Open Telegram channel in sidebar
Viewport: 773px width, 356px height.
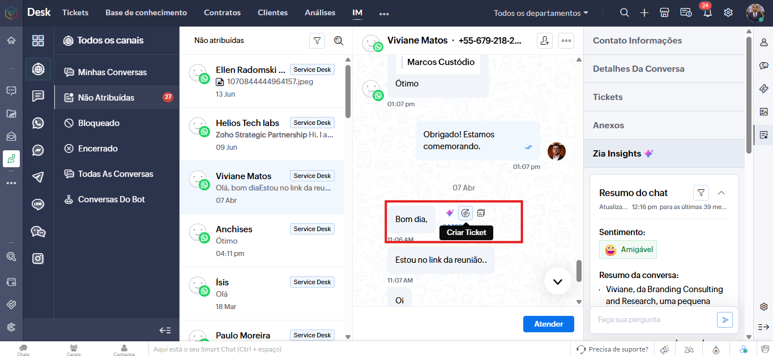[x=38, y=177]
